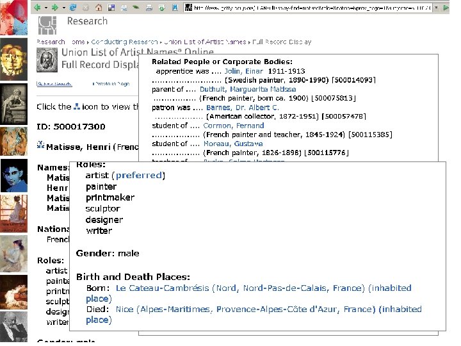
Task: Select the yellow cubist double-face thumbnail
Action: (x=14, y=59)
